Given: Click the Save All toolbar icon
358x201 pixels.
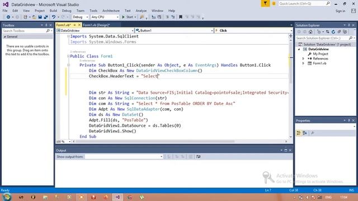Looking at the screenshot, I should coord(46,17).
